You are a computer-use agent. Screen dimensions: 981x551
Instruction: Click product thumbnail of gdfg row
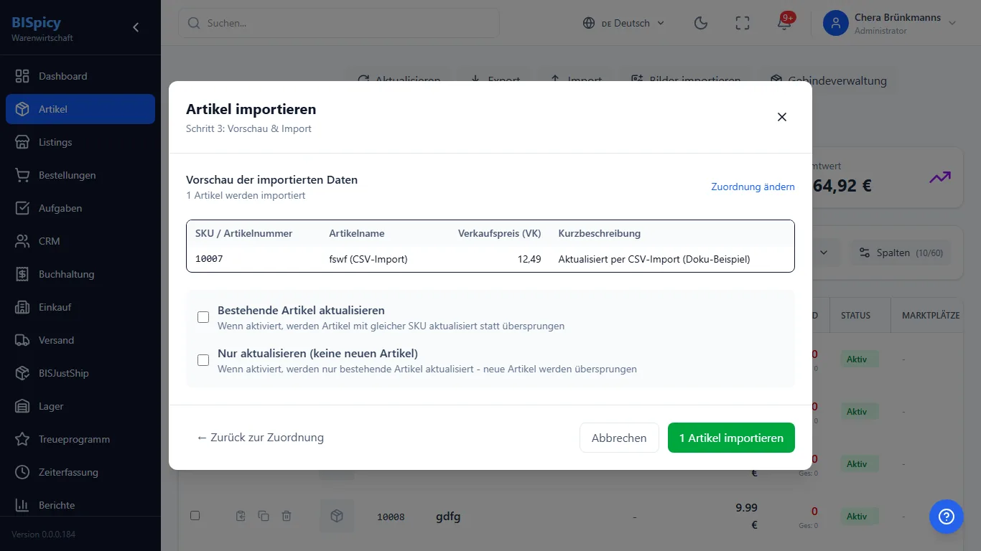(x=337, y=516)
